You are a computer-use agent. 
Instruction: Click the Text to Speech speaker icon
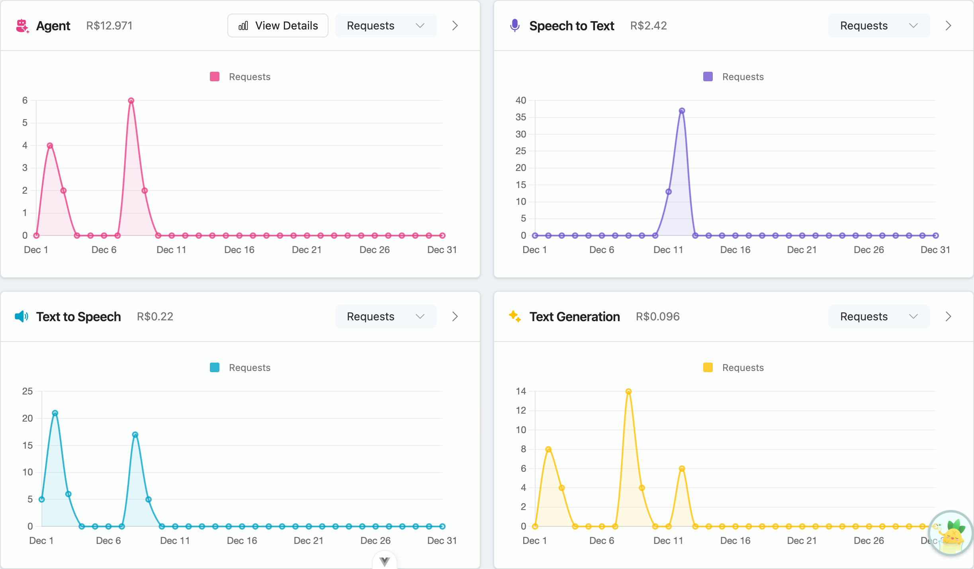22,316
